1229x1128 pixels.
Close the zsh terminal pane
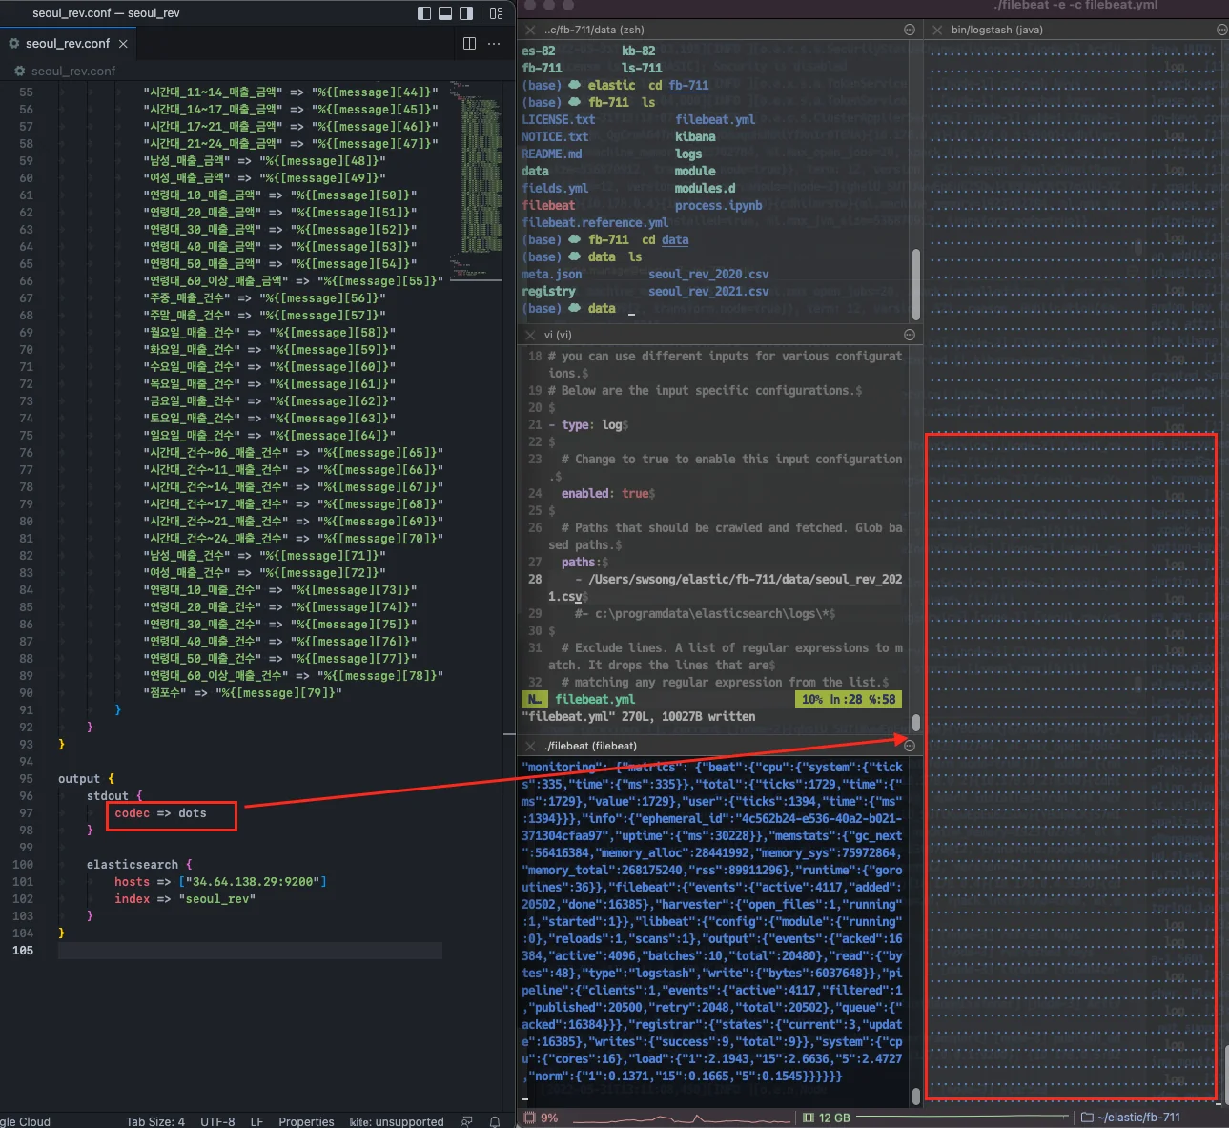pyautogui.click(x=530, y=31)
